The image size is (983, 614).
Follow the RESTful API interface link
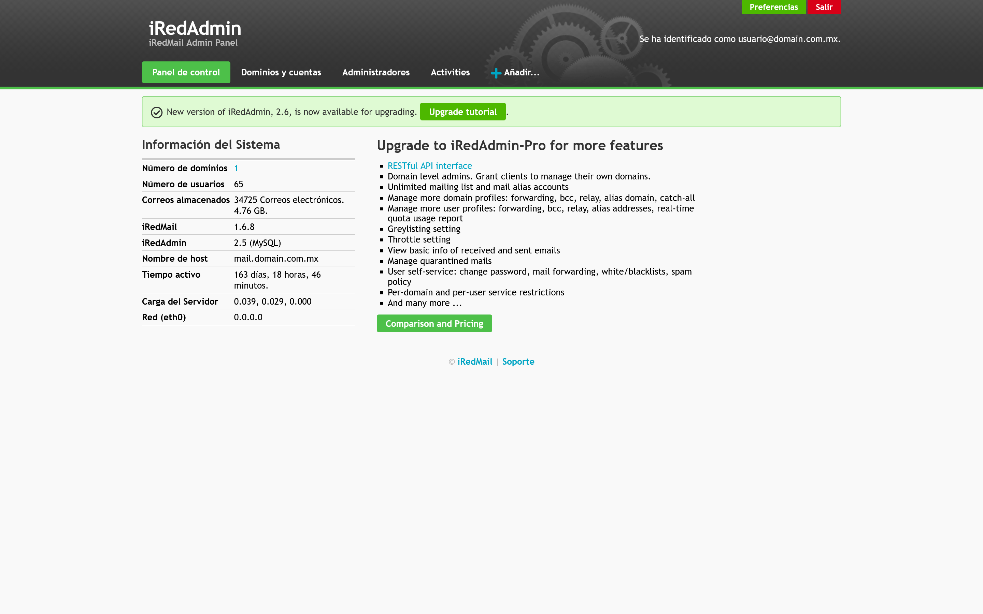pos(430,166)
